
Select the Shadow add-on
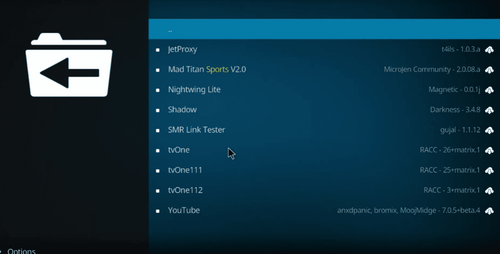324,110
